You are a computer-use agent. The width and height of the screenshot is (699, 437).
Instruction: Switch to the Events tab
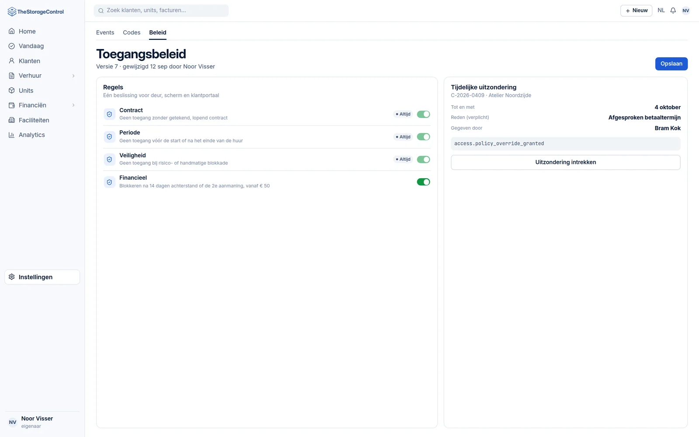[105, 32]
